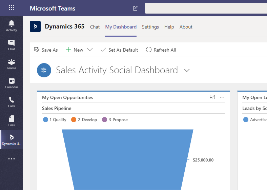This screenshot has height=190, width=267.
Task: Toggle the Advertisement legend item
Action: pyautogui.click(x=255, y=120)
